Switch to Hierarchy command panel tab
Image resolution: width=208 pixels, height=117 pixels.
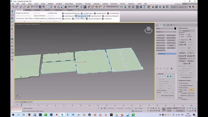[164, 25]
